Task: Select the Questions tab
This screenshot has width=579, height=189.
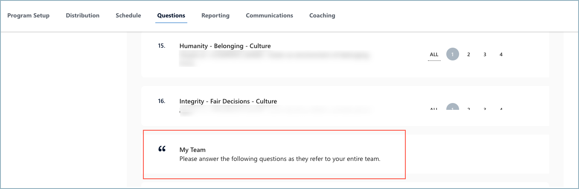Action: coord(171,15)
